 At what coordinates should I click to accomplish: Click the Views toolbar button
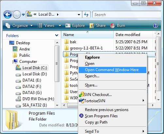pos(46,26)
